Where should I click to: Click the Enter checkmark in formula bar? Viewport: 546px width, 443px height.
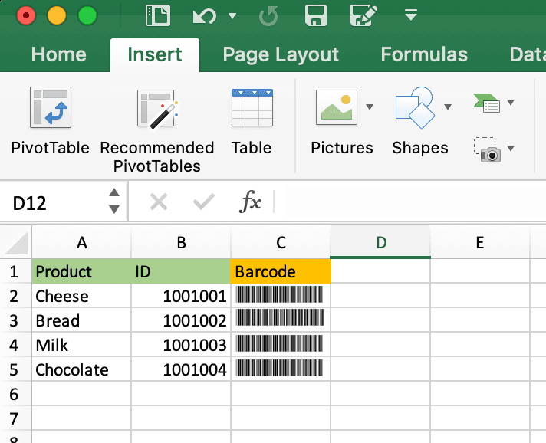click(204, 202)
